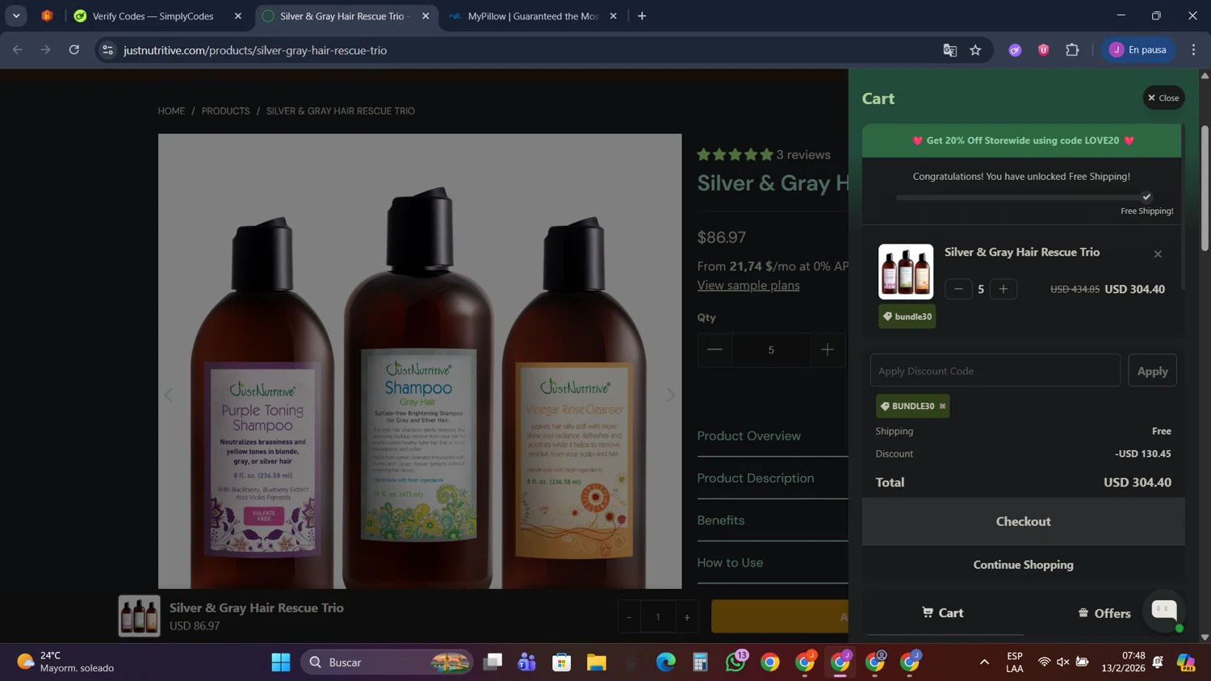Open Chrome's three-dot menu
The height and width of the screenshot is (681, 1211).
click(1193, 50)
